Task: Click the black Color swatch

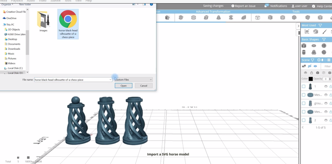Action: (x=311, y=79)
